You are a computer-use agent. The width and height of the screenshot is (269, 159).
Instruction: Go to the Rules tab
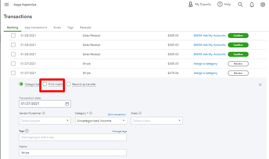(x=57, y=27)
